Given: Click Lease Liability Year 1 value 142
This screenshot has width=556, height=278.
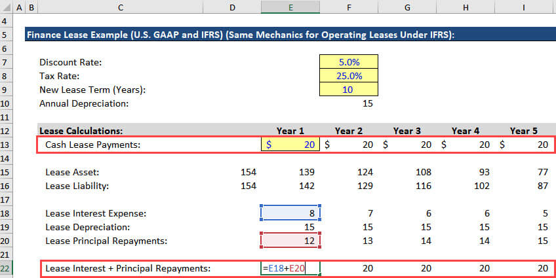Looking at the screenshot, I should (x=306, y=186).
